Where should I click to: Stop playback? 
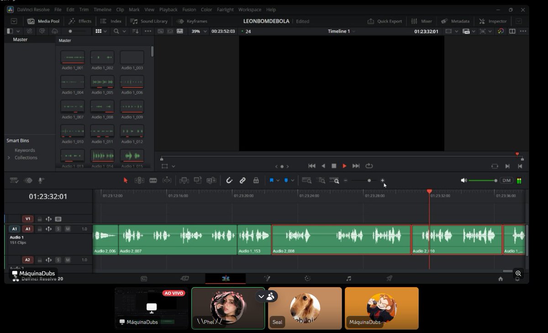(x=334, y=166)
